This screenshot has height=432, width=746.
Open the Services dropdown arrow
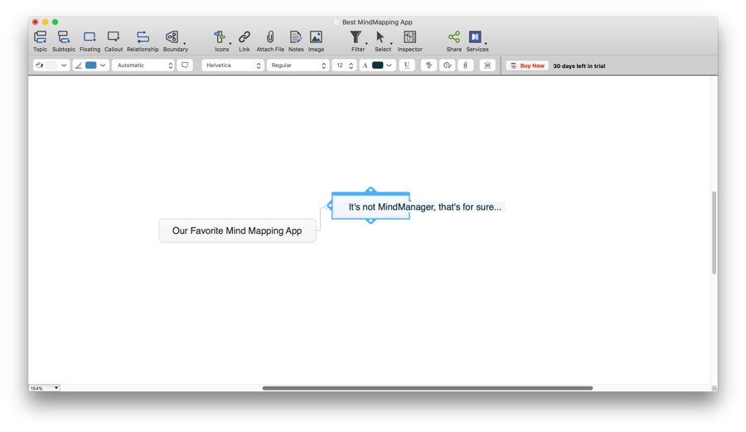pos(486,43)
